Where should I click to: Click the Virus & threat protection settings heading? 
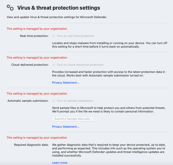tap(58, 8)
